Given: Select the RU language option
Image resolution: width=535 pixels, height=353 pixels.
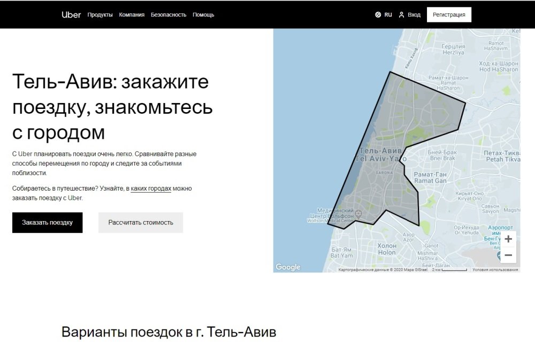Looking at the screenshot, I should point(388,14).
